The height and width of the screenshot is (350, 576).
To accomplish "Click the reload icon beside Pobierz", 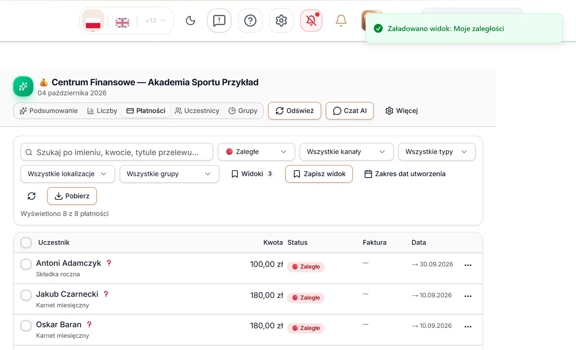I will pos(32,196).
